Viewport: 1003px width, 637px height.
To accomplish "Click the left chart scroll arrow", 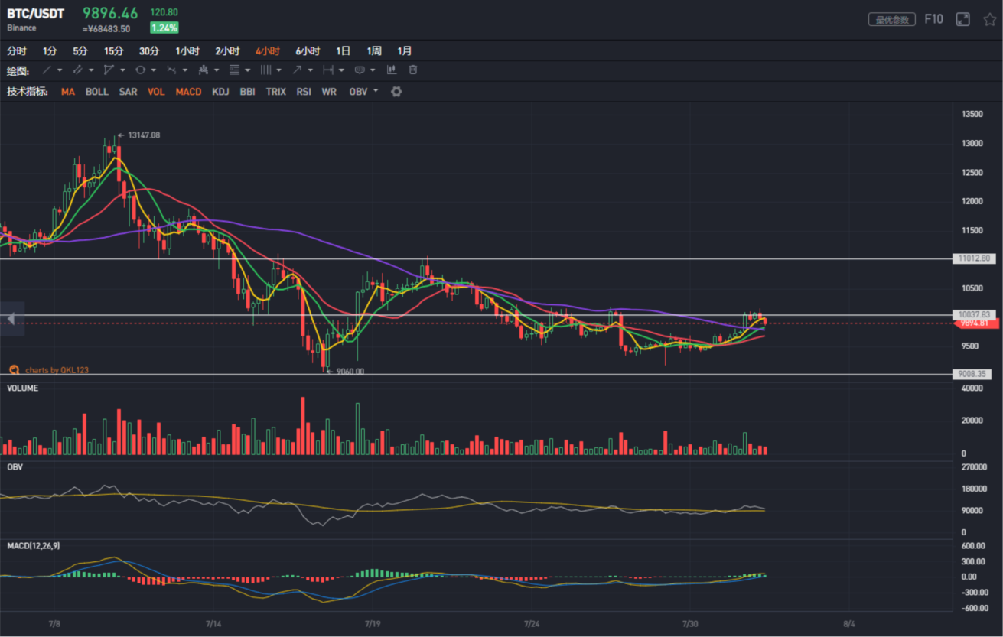I will (x=11, y=319).
